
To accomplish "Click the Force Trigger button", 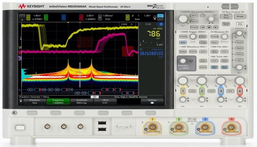I will point(203,36).
